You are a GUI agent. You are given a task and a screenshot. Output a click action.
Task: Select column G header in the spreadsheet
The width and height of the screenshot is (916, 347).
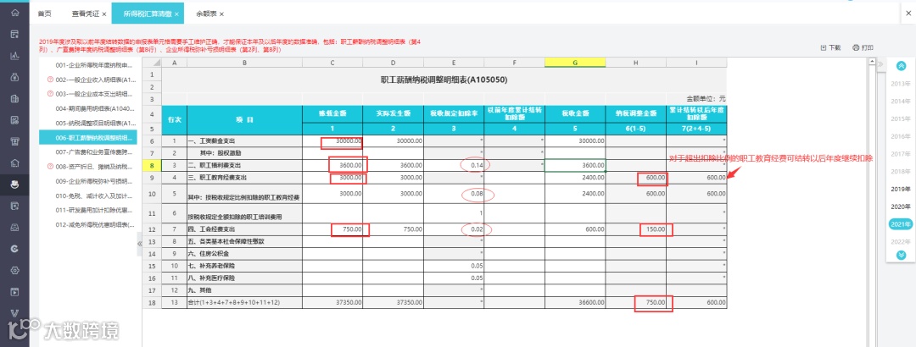point(575,63)
